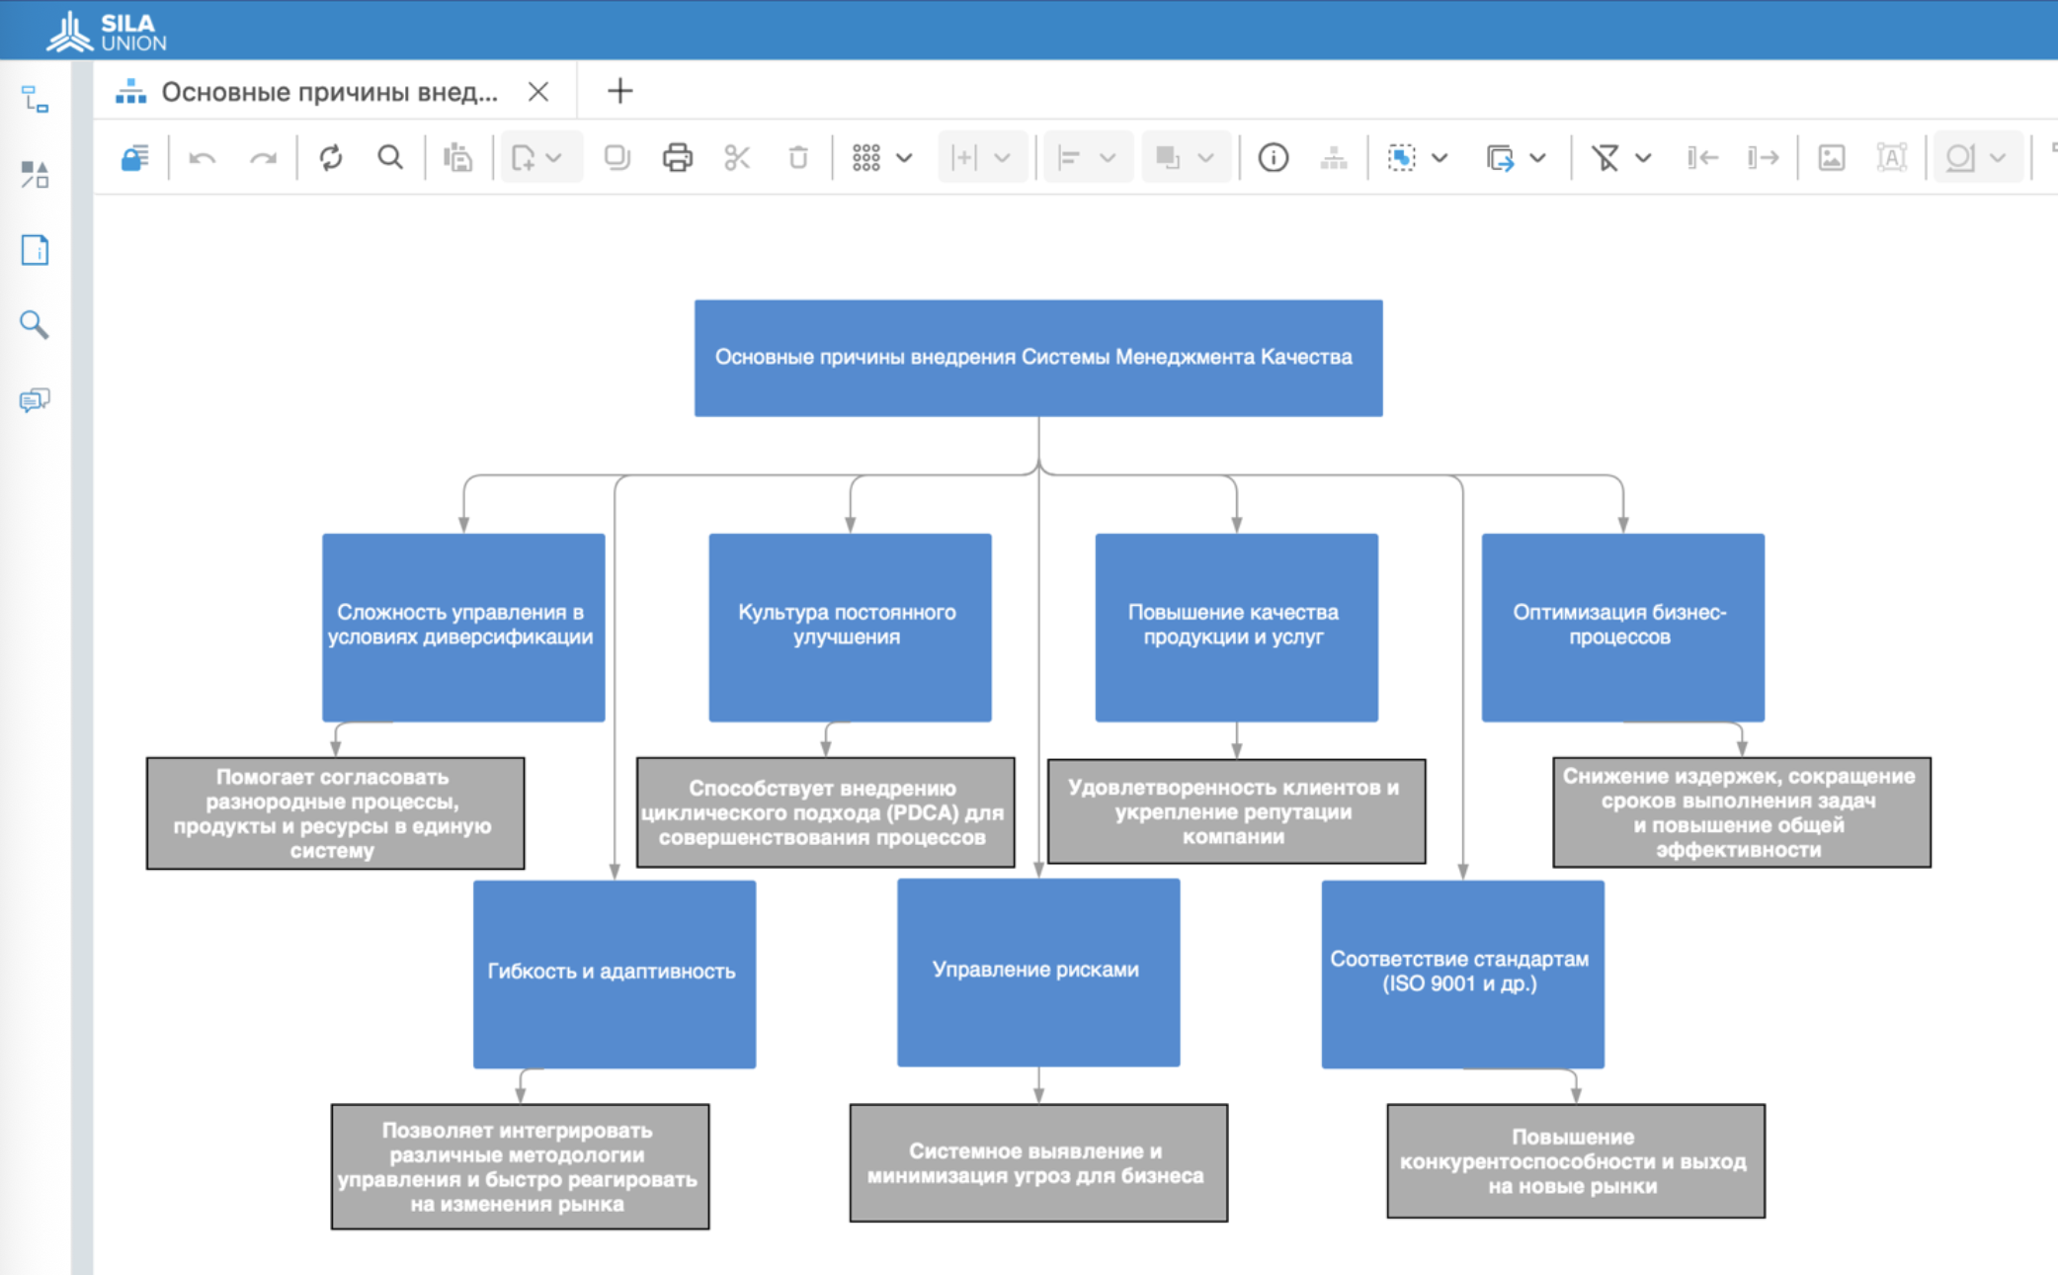This screenshot has width=2058, height=1275.
Task: Click the insert spacing toolbar icon
Action: click(x=963, y=157)
